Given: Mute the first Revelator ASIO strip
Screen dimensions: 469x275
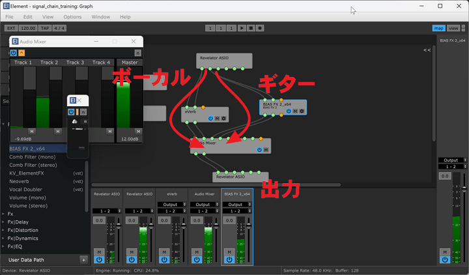Looking at the screenshot, I should coord(99,252).
